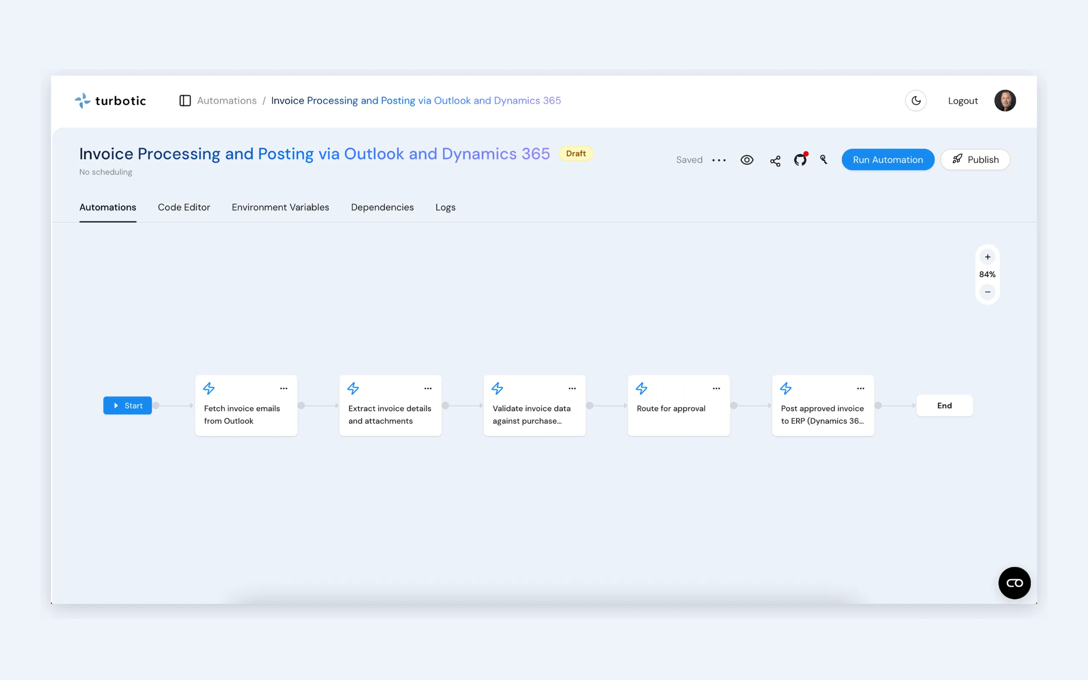
Task: Click lightning icon on Extract invoice details step
Action: pos(353,388)
